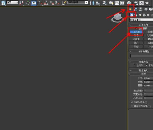This screenshot has height=130, width=153.
Task: Click the 茶壶 object button
Action: click(136, 47)
